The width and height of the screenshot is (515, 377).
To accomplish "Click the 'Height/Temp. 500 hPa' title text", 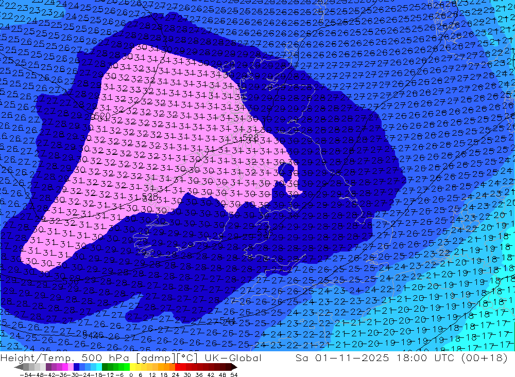I will (x=65, y=358).
